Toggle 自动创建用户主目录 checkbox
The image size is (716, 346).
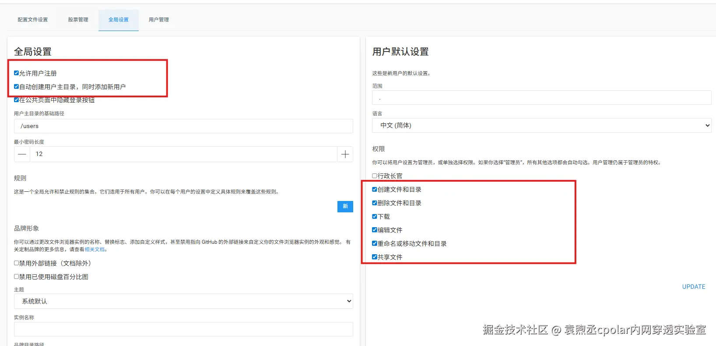pos(16,86)
